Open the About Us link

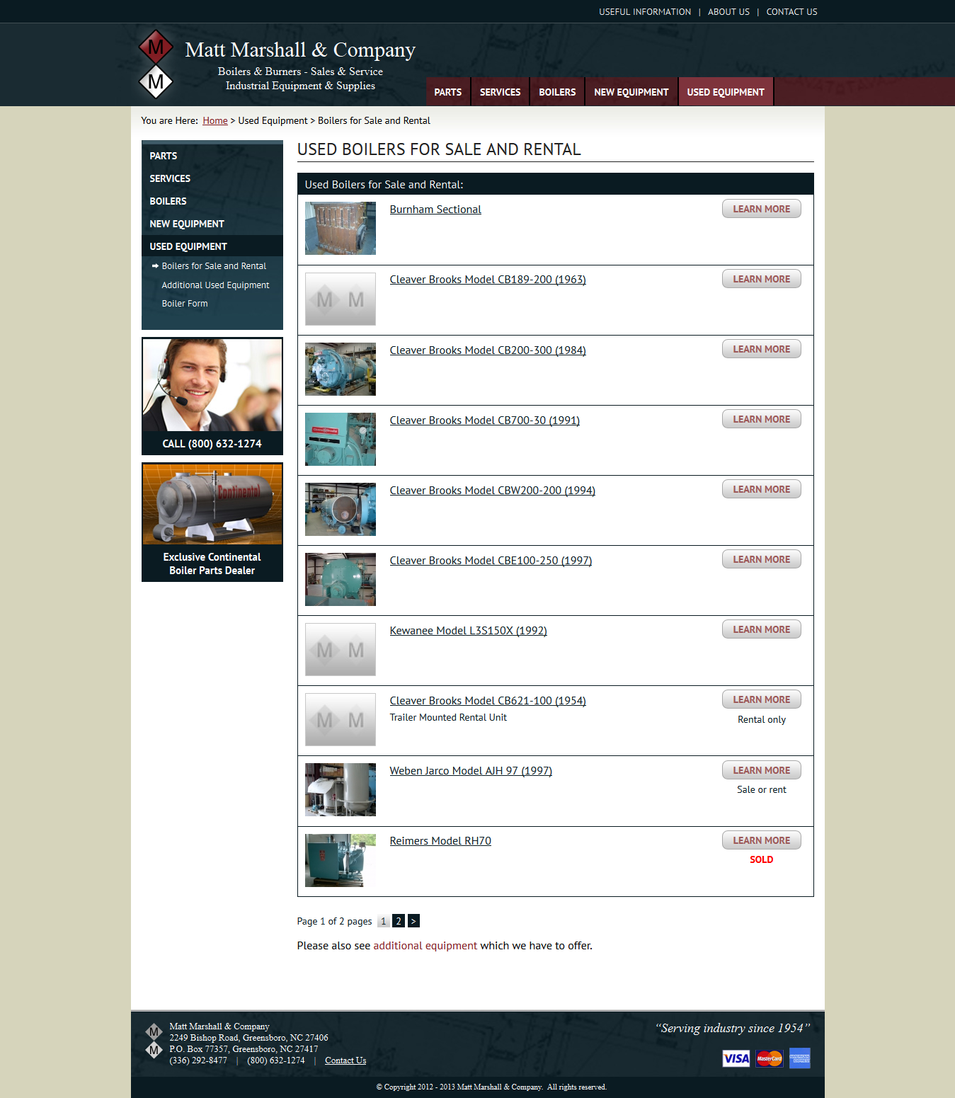tap(728, 12)
